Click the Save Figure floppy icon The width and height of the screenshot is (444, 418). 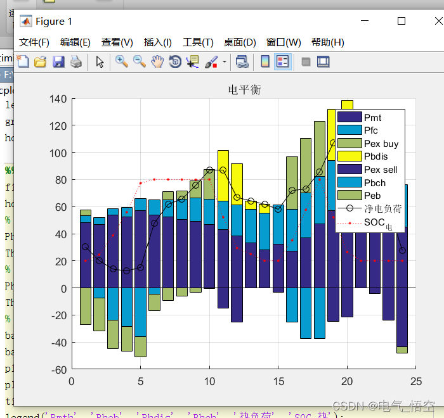58,61
